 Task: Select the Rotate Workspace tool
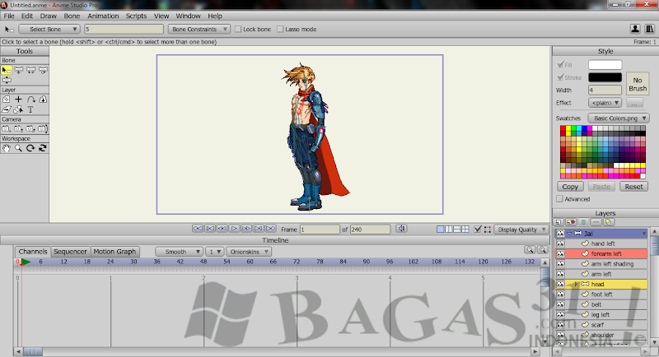point(30,148)
